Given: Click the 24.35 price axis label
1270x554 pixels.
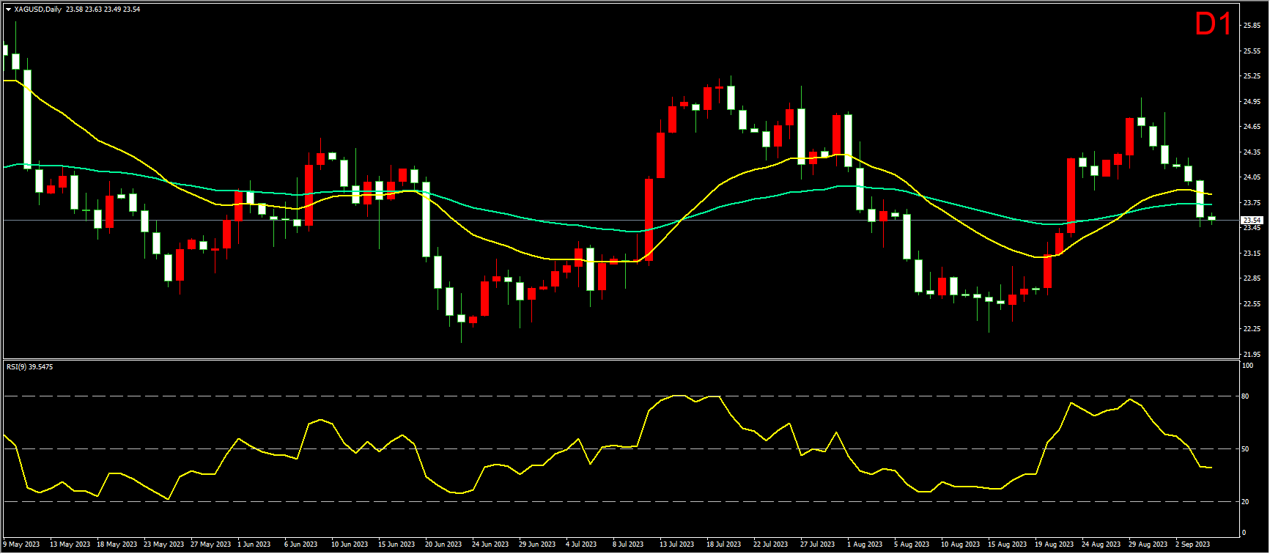Looking at the screenshot, I should pos(1252,152).
